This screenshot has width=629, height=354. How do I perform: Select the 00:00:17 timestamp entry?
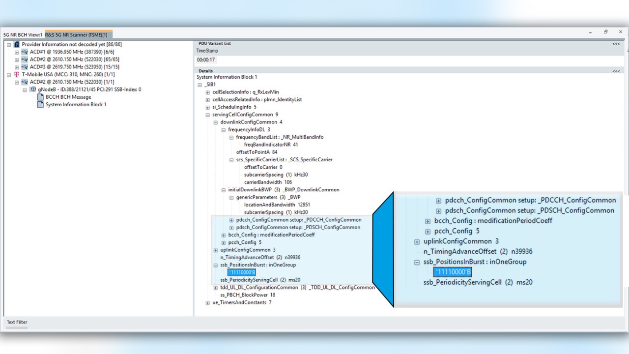coord(206,60)
